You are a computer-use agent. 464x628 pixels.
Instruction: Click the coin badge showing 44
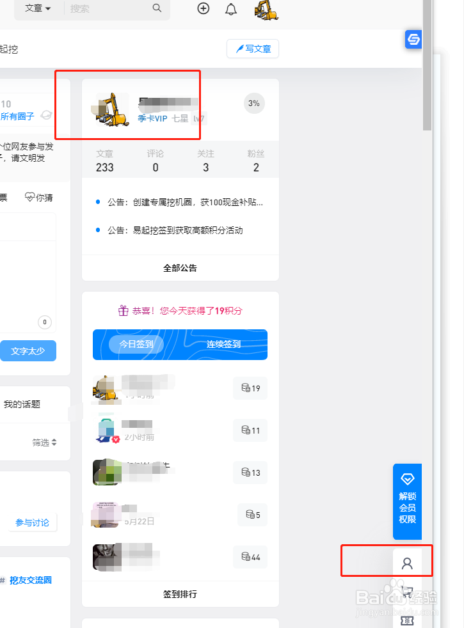click(250, 557)
